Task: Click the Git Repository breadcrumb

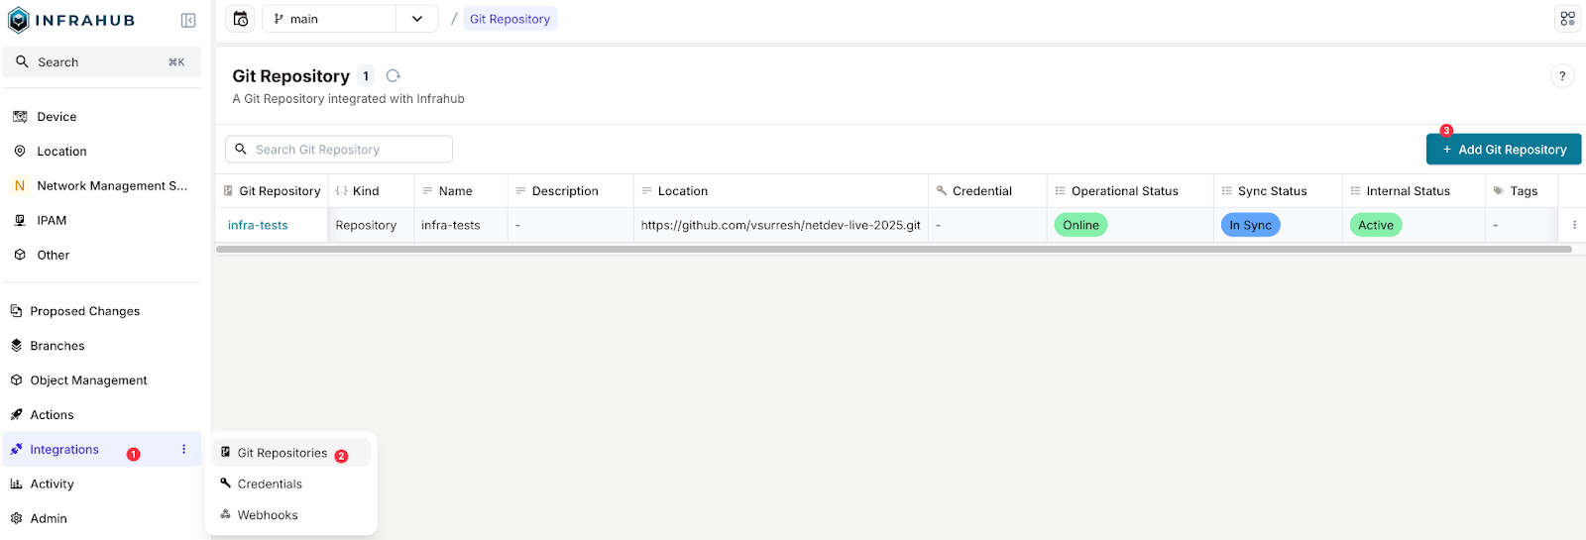Action: point(510,19)
